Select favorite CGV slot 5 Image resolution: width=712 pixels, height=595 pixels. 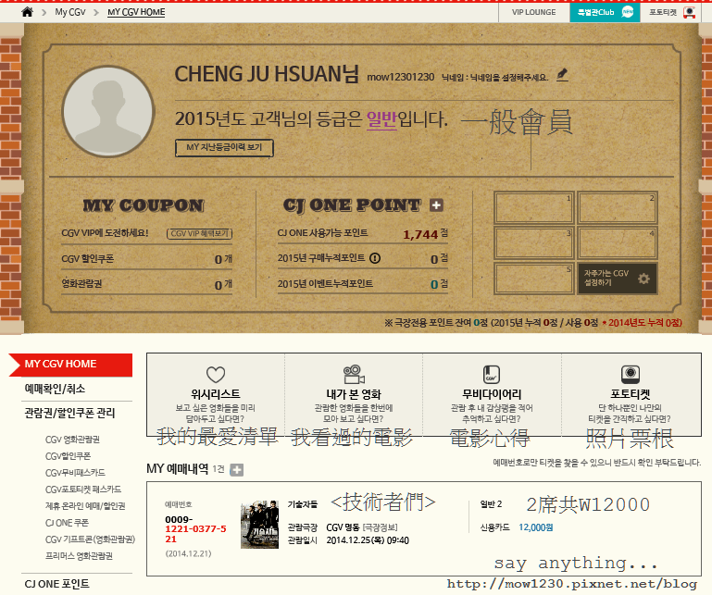(534, 279)
